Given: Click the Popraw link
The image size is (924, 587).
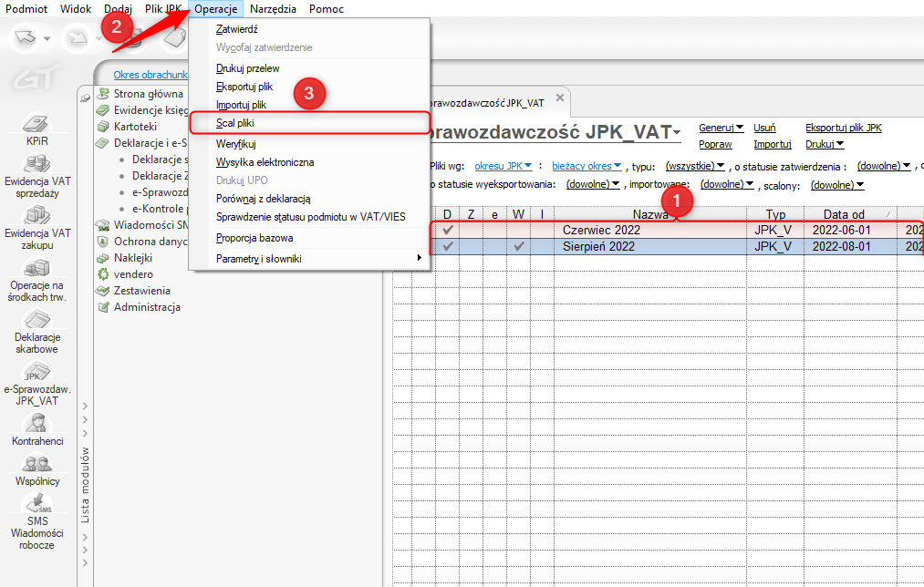Looking at the screenshot, I should pos(715,144).
